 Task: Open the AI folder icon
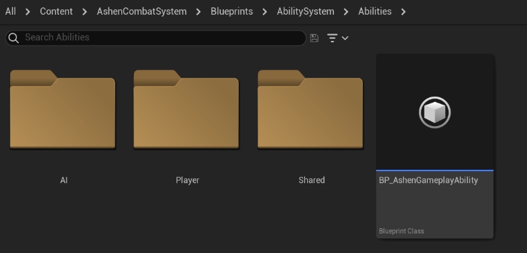62,109
